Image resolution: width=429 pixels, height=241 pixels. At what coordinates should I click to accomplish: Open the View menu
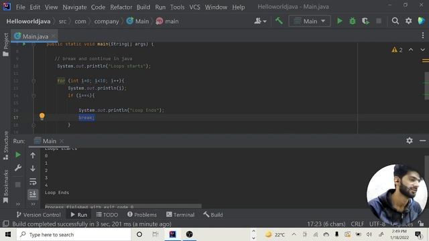[x=51, y=7]
